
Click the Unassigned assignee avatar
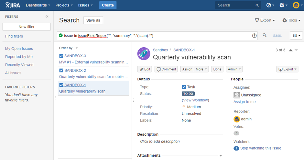click(237, 95)
